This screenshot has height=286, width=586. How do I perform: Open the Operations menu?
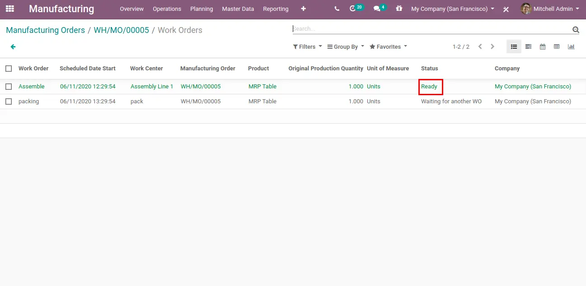pos(167,9)
